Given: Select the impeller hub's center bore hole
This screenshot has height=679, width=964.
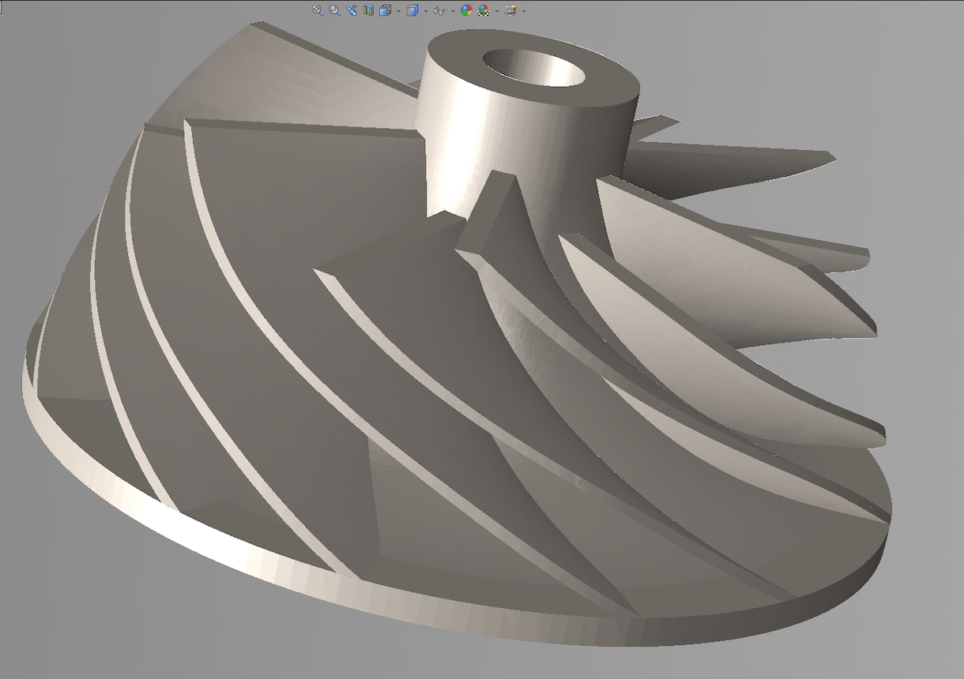Looking at the screenshot, I should click(x=534, y=67).
